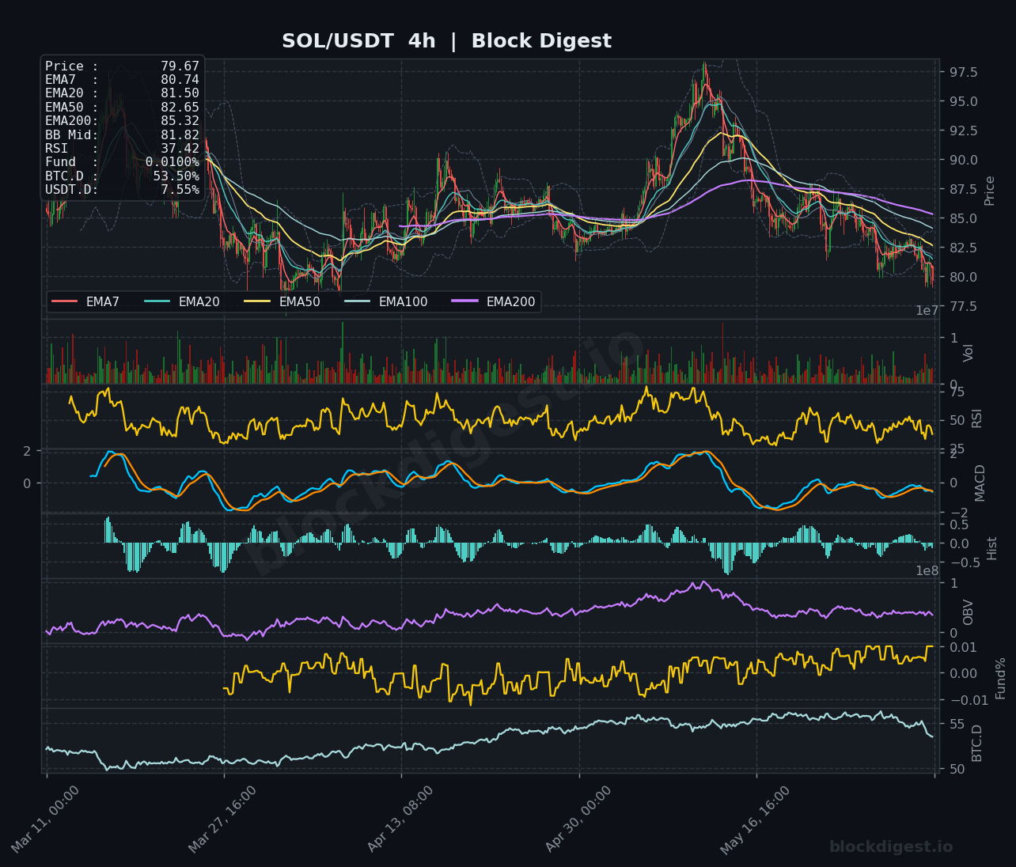1016x867 pixels.
Task: Select the EMA7 legend entry
Action: pos(85,301)
